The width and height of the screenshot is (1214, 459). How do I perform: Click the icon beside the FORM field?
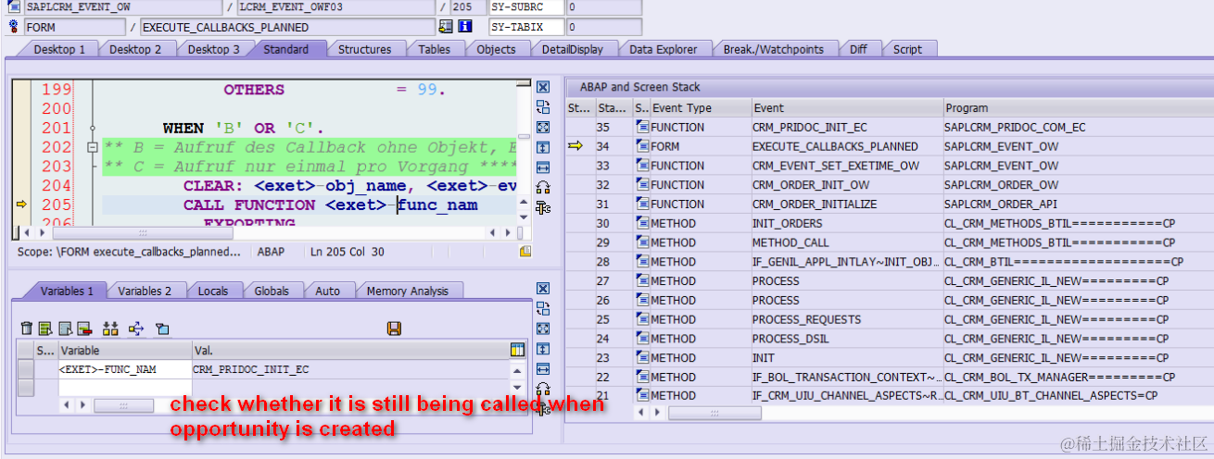[x=13, y=27]
